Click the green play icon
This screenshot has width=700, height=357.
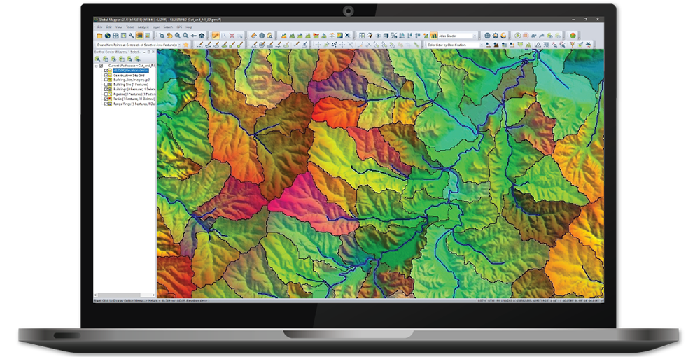coord(517,36)
